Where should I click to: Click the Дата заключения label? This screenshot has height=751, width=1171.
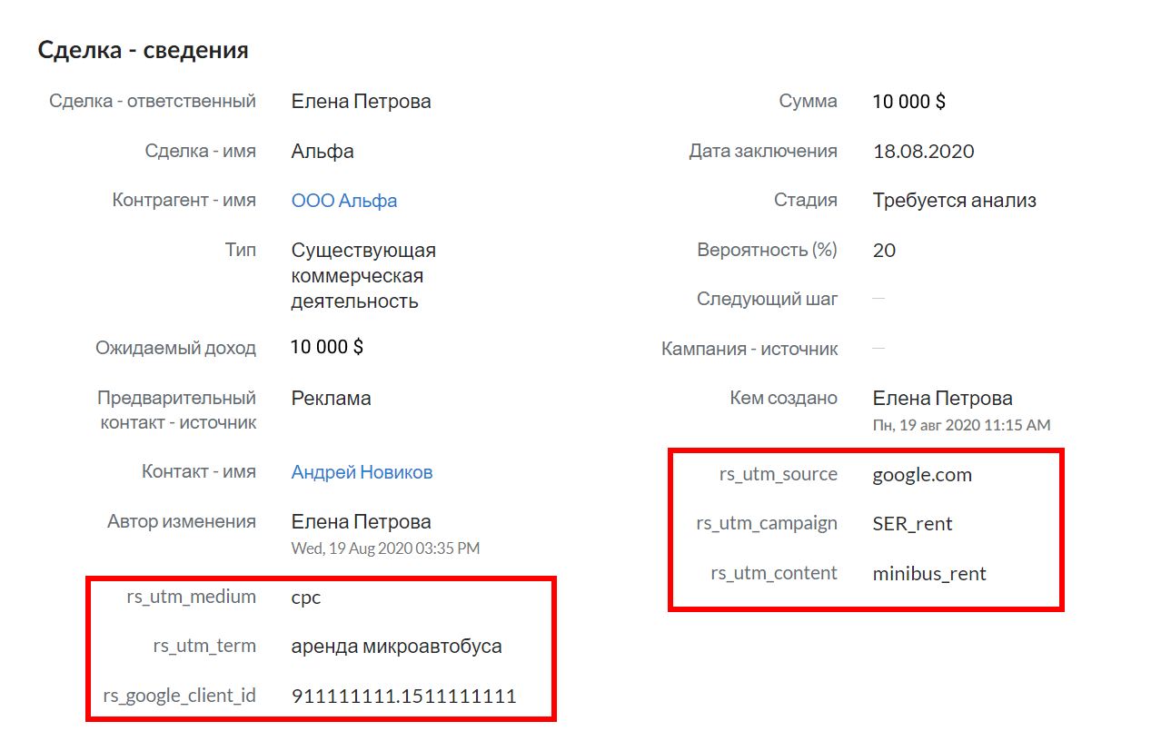763,151
